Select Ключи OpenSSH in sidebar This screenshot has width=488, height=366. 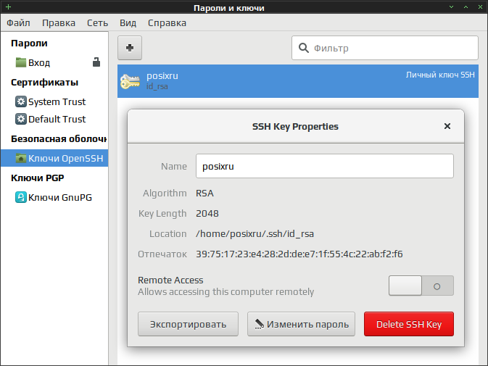click(54, 158)
